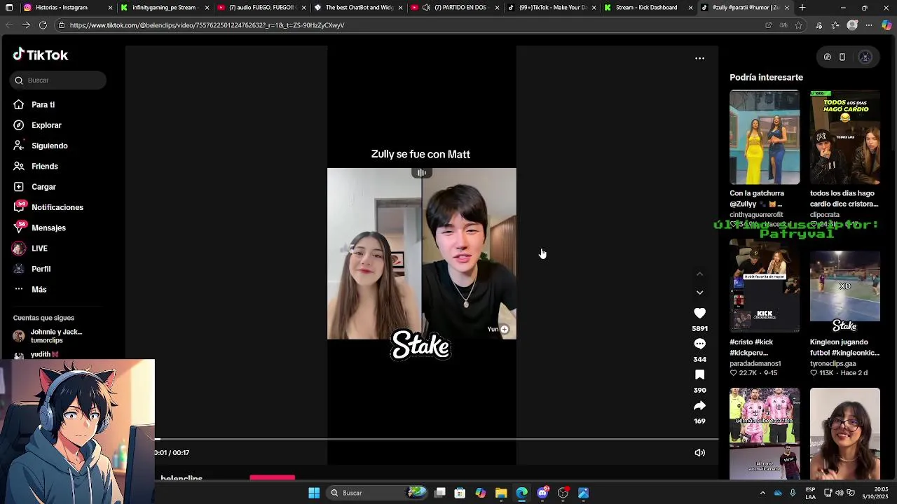Click the Yun follow plus button
The width and height of the screenshot is (897, 504).
(x=504, y=329)
